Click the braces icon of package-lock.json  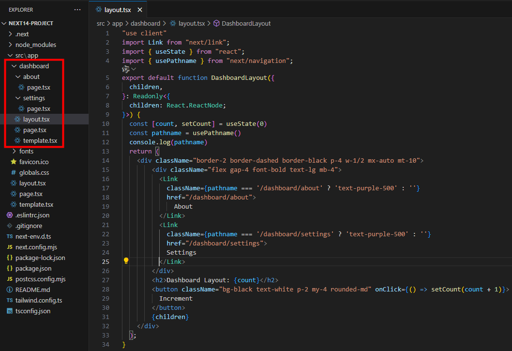click(10, 258)
